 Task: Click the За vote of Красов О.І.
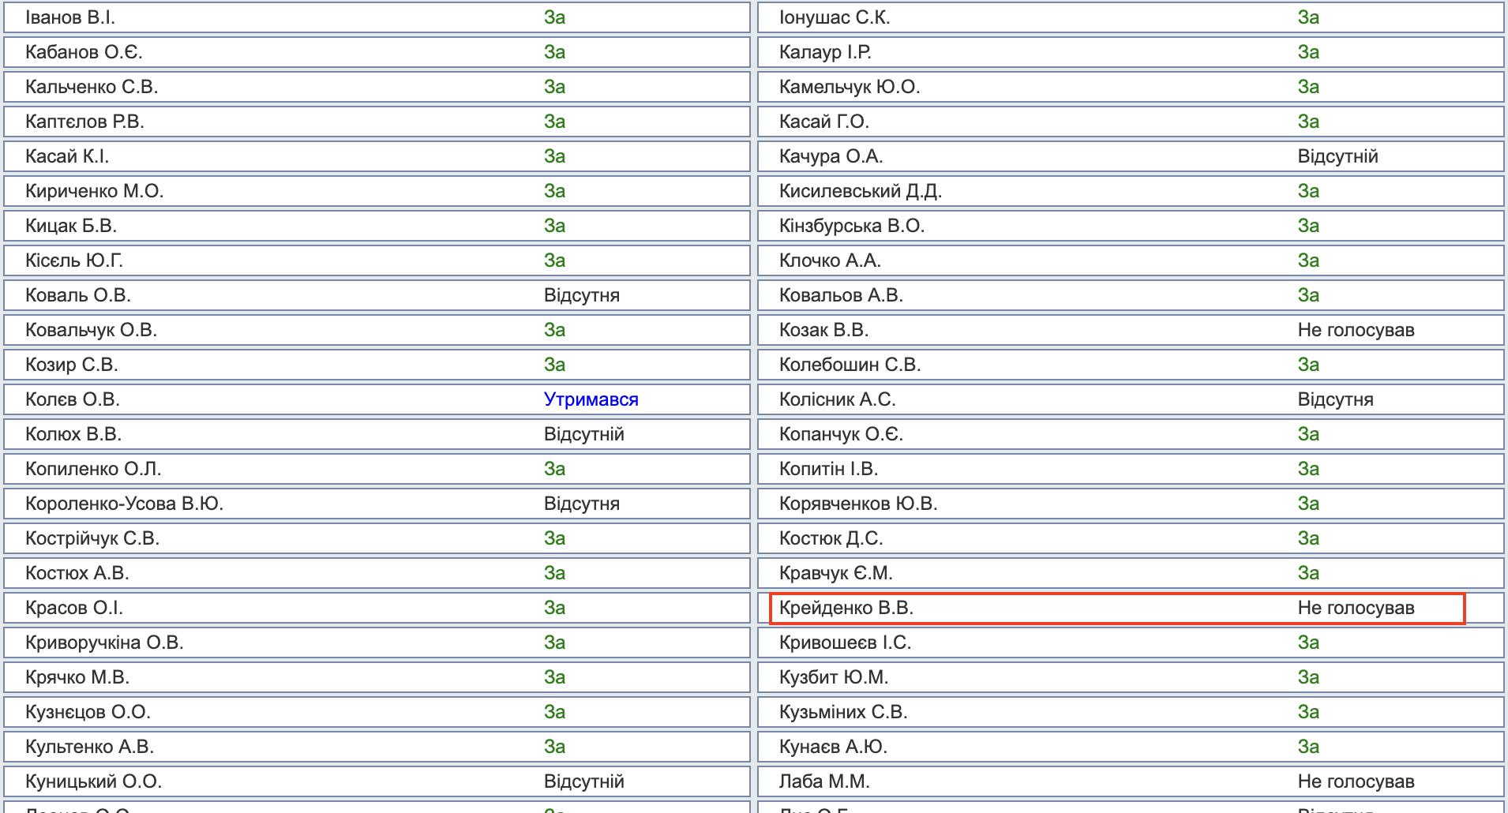tap(554, 608)
